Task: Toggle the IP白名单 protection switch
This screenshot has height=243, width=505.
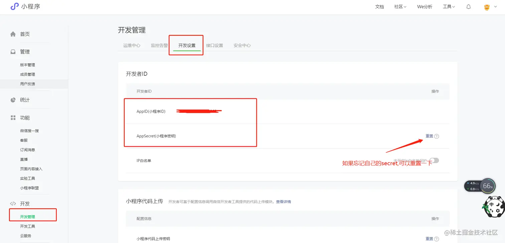Action: (434, 161)
